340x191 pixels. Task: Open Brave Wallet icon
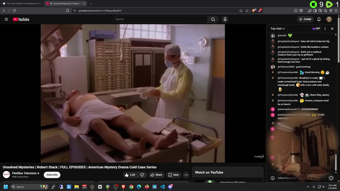320,11
